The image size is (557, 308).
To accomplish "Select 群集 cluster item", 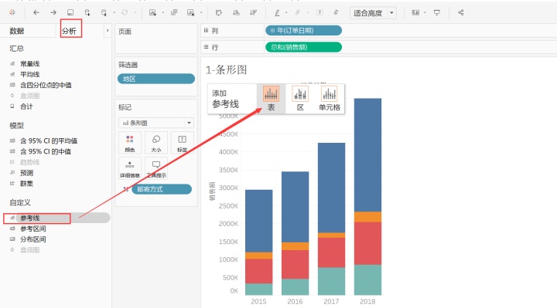I will pos(26,184).
